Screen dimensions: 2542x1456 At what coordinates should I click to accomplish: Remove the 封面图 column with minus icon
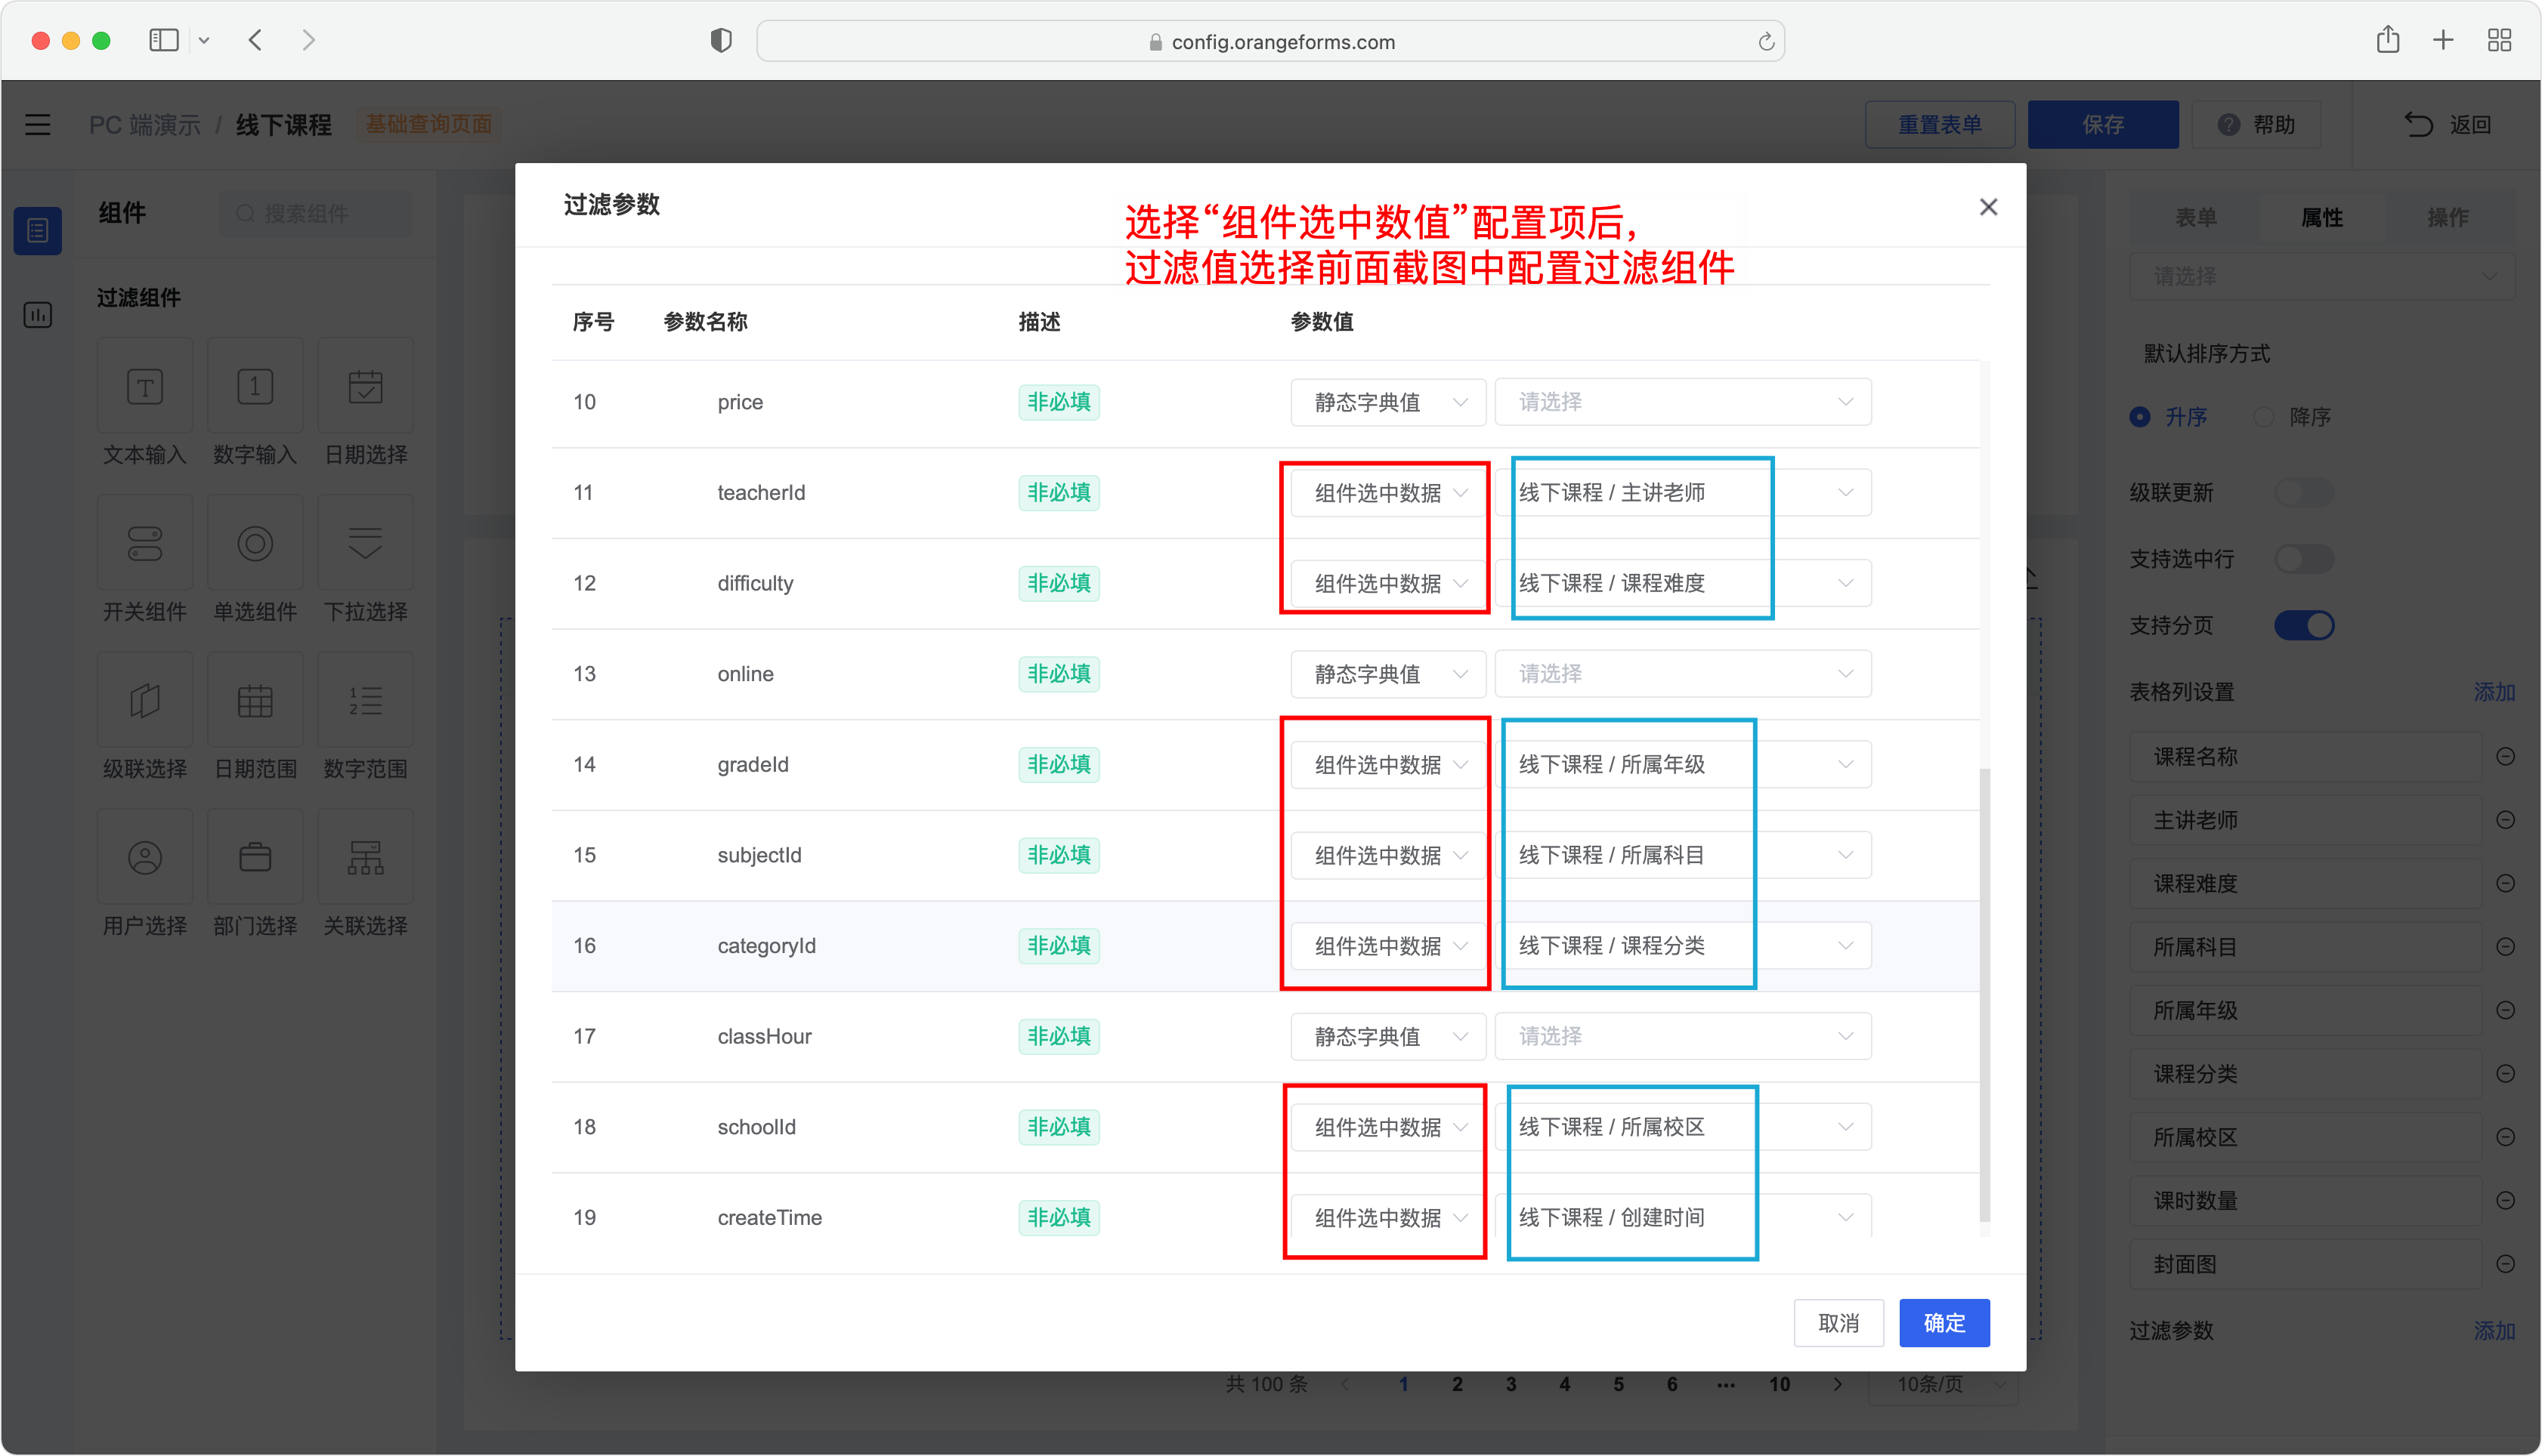pos(2505,1264)
